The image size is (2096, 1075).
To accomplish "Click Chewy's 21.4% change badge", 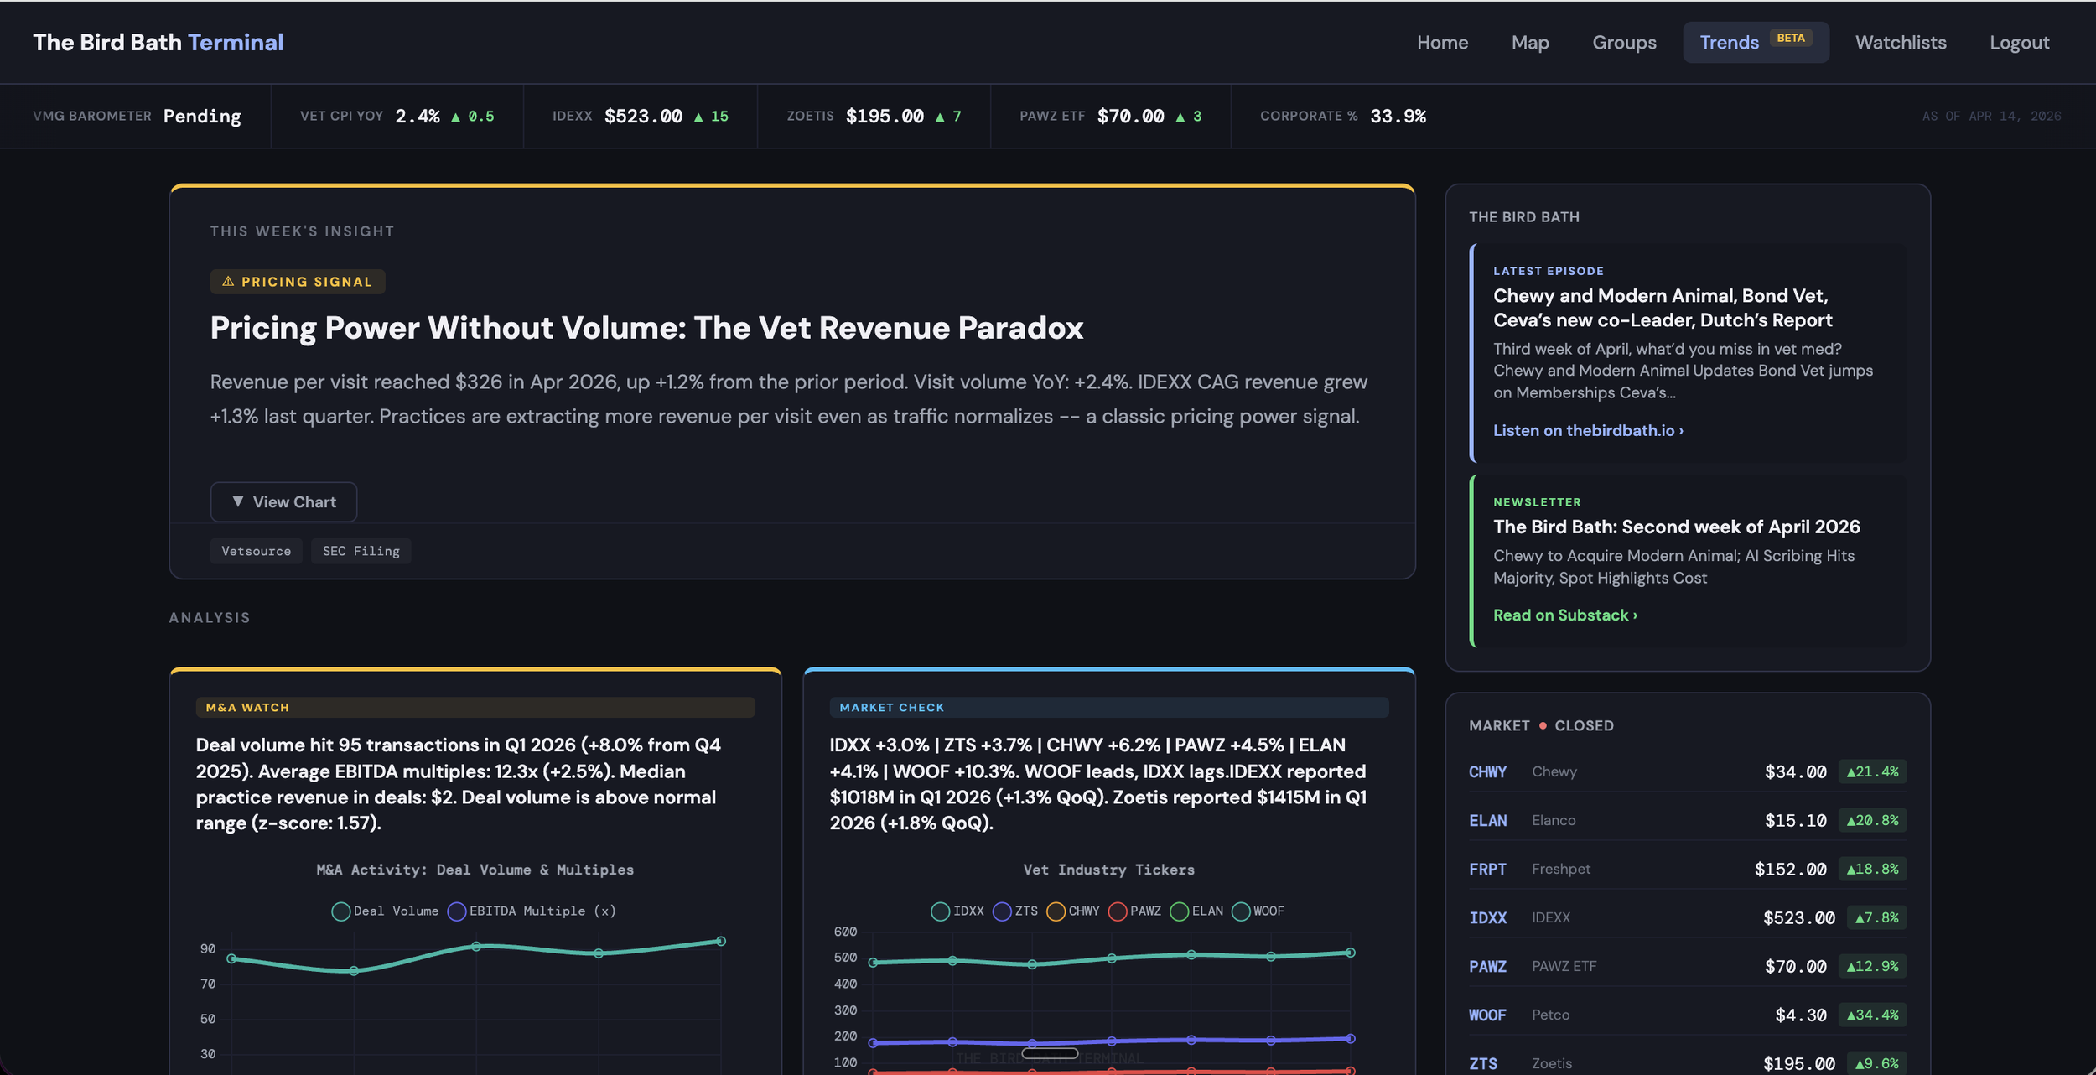I will click(x=1872, y=771).
